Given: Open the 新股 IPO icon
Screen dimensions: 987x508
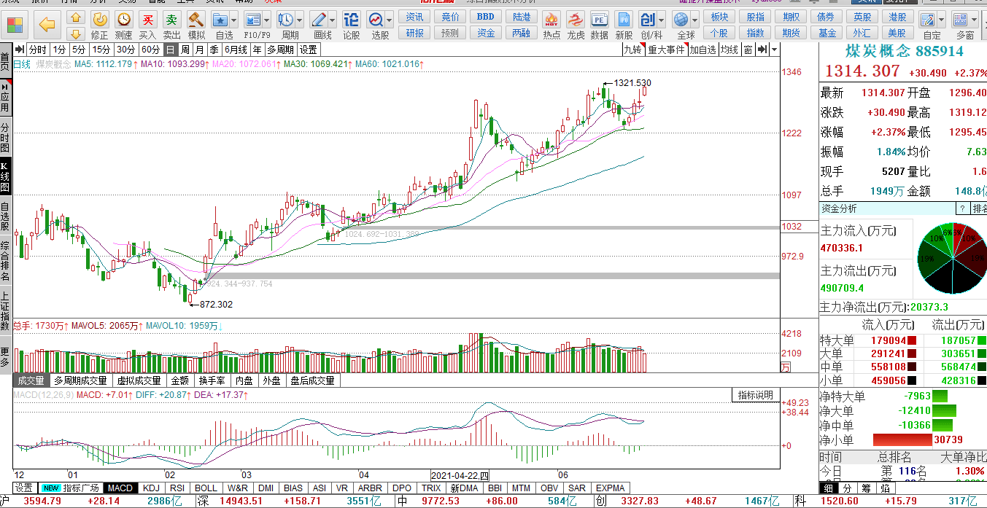Looking at the screenshot, I should (x=624, y=26).
